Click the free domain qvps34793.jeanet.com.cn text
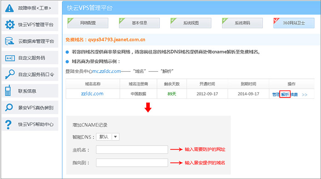 117,39
